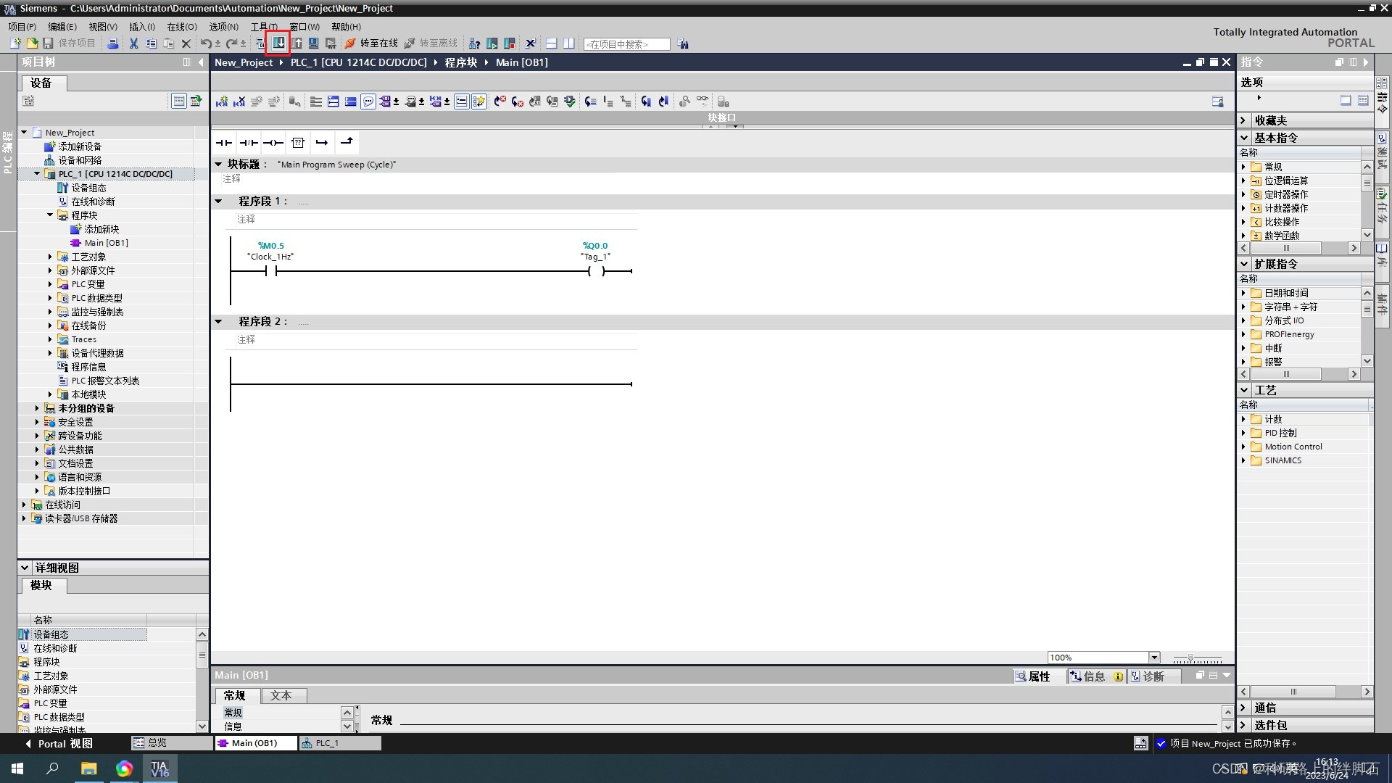Expand the 通信 instructions section
This screenshot has width=1392, height=783.
1244,708
